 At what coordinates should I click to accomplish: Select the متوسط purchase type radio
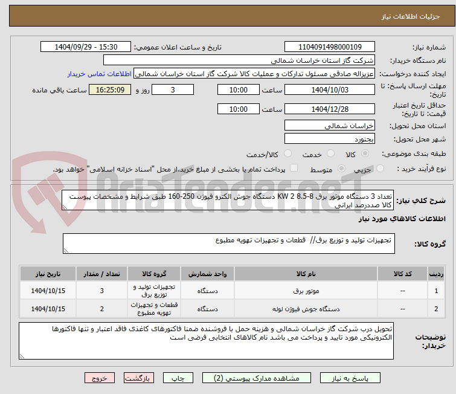point(341,168)
